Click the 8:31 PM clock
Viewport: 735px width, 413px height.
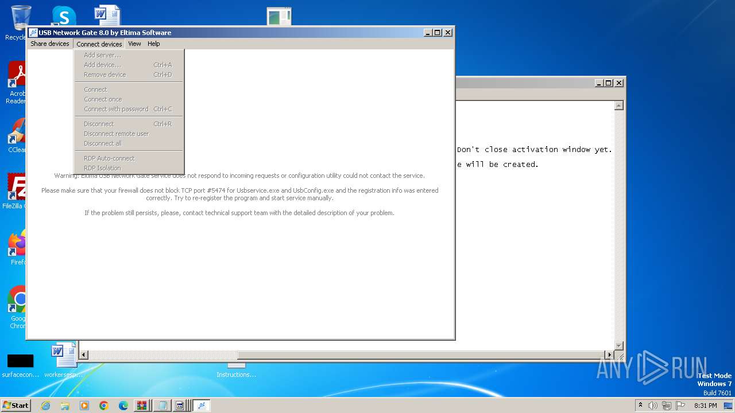705,406
